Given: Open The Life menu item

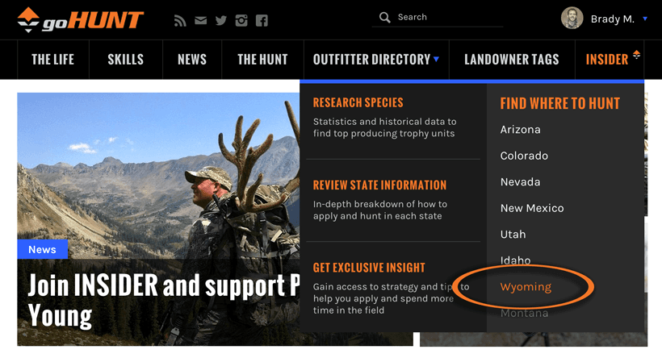Looking at the screenshot, I should click(x=52, y=60).
